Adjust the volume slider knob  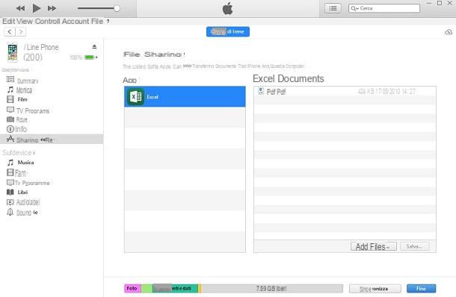click(x=117, y=8)
